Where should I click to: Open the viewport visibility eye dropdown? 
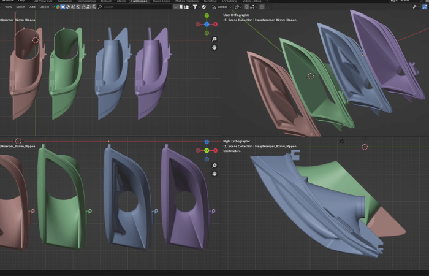(416, 7)
